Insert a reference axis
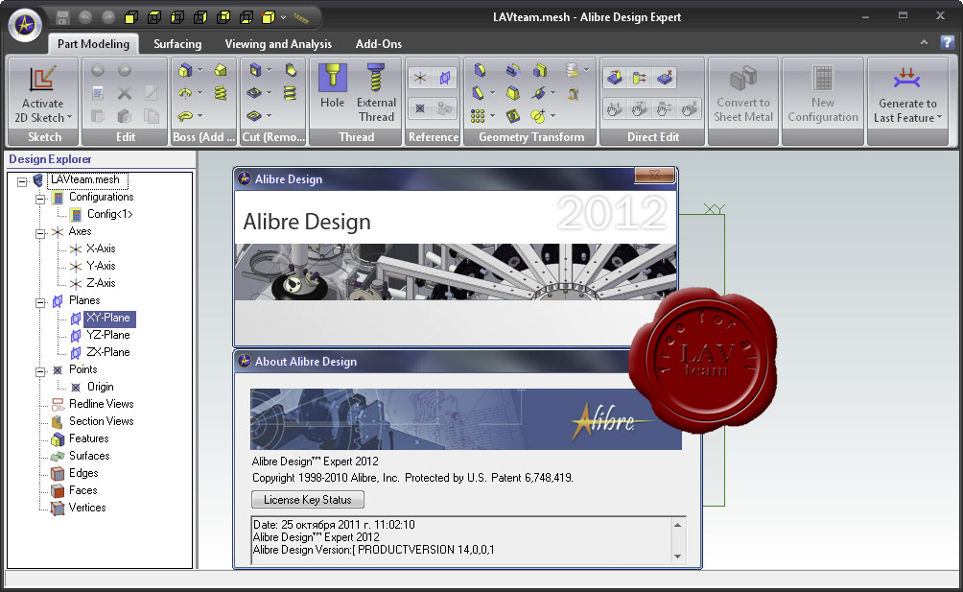Screen dimensions: 963x592 pyautogui.click(x=420, y=78)
